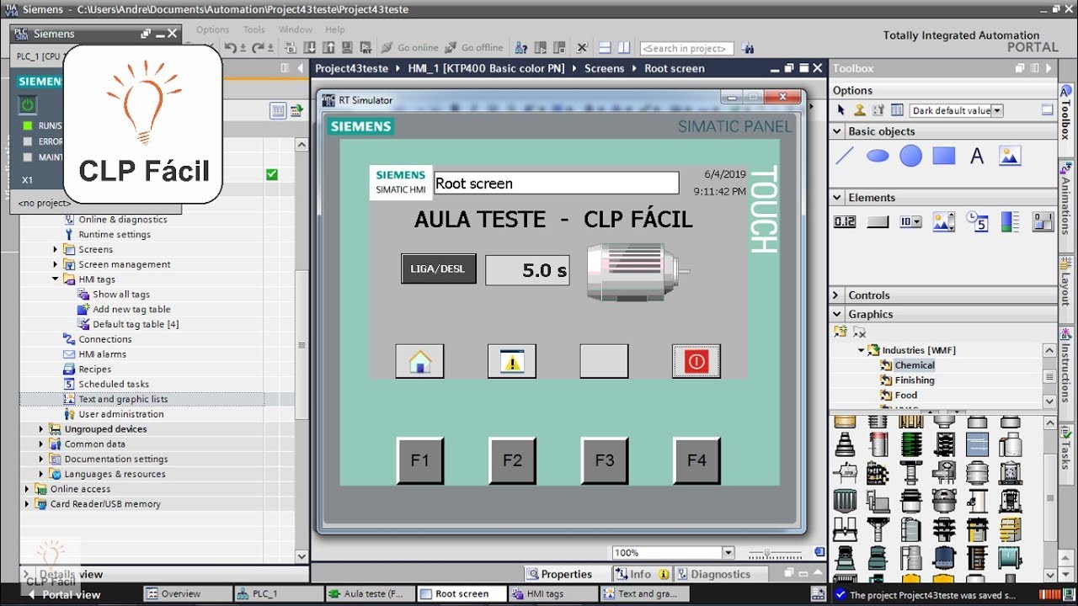The height and width of the screenshot is (606, 1078).
Task: Collapse the Graphics section
Action: click(x=837, y=314)
